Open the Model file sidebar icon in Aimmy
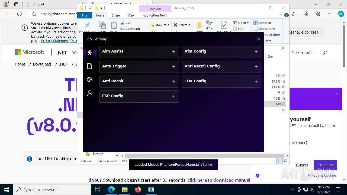Screen dimensions: 347x195 [90, 66]
